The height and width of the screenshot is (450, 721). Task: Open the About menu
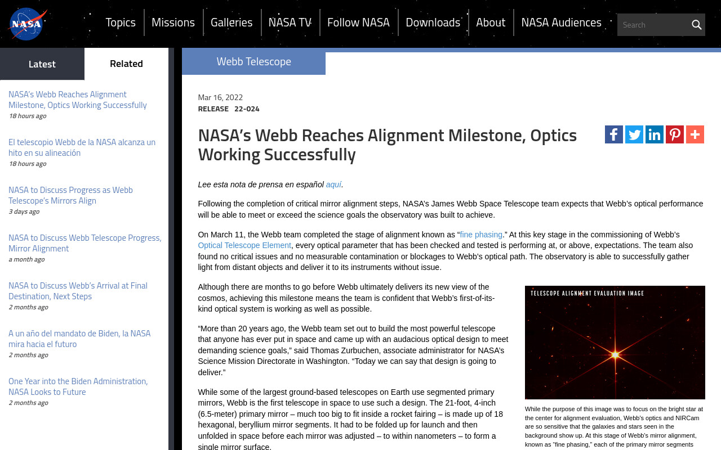tap(491, 22)
